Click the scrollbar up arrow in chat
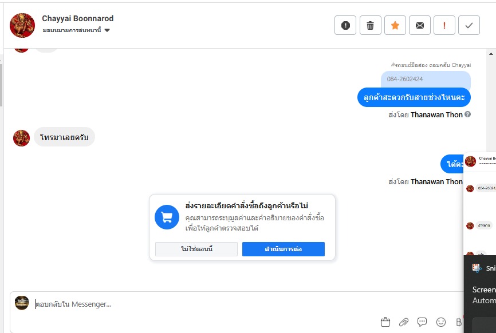This screenshot has width=496, height=333. (491, 53)
